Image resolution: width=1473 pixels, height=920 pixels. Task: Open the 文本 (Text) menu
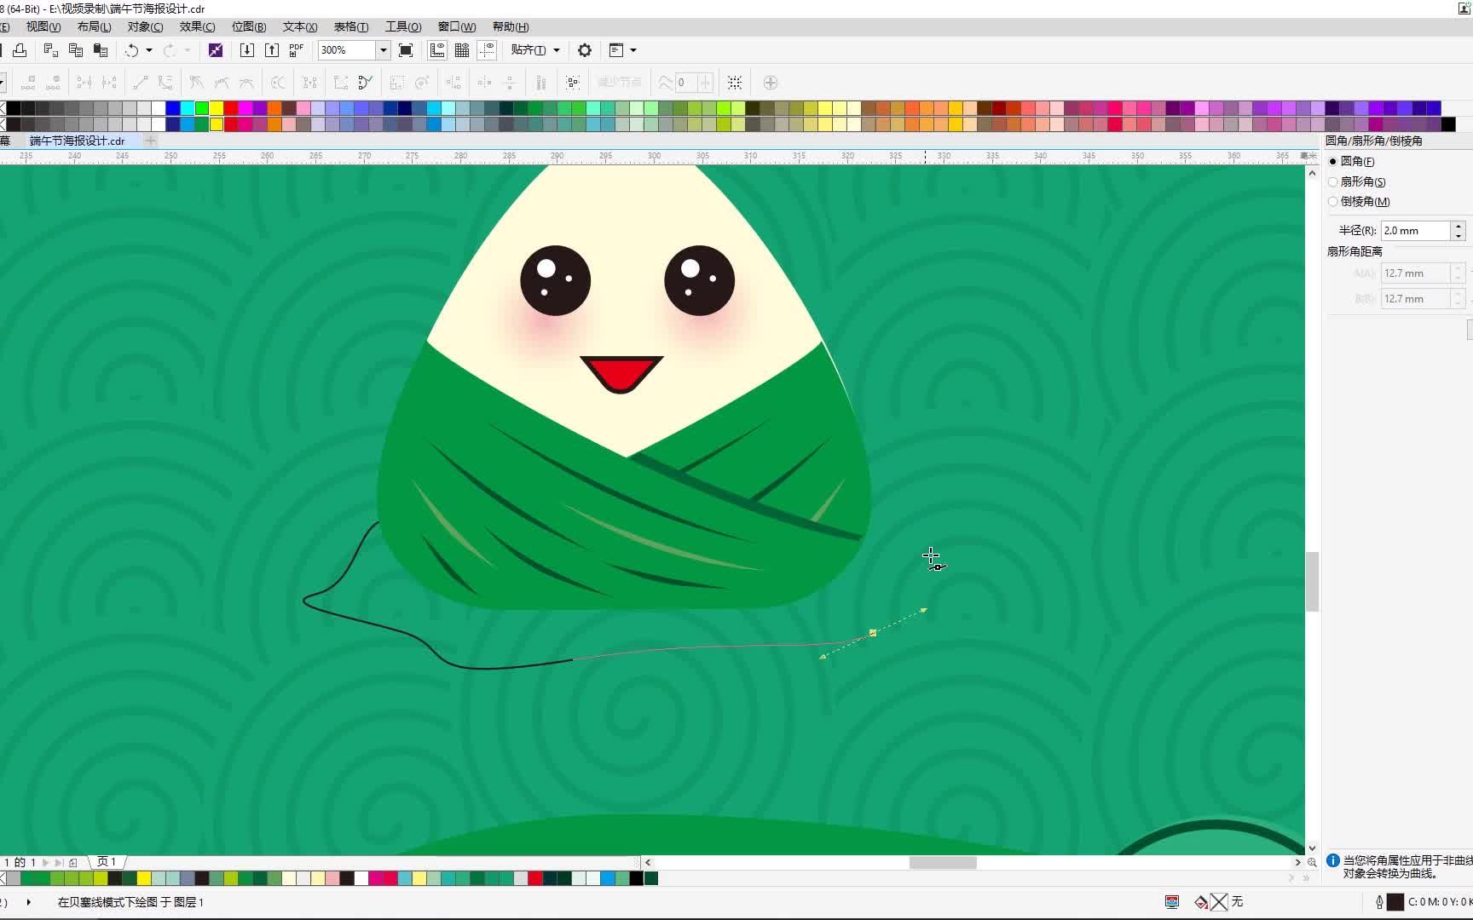tap(300, 26)
